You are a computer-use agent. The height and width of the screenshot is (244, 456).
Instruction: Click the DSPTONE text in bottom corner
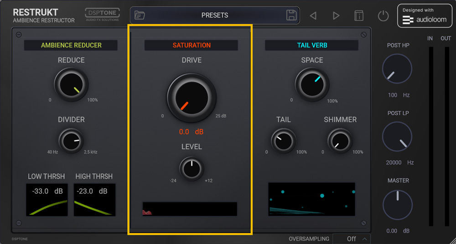click(x=20, y=239)
